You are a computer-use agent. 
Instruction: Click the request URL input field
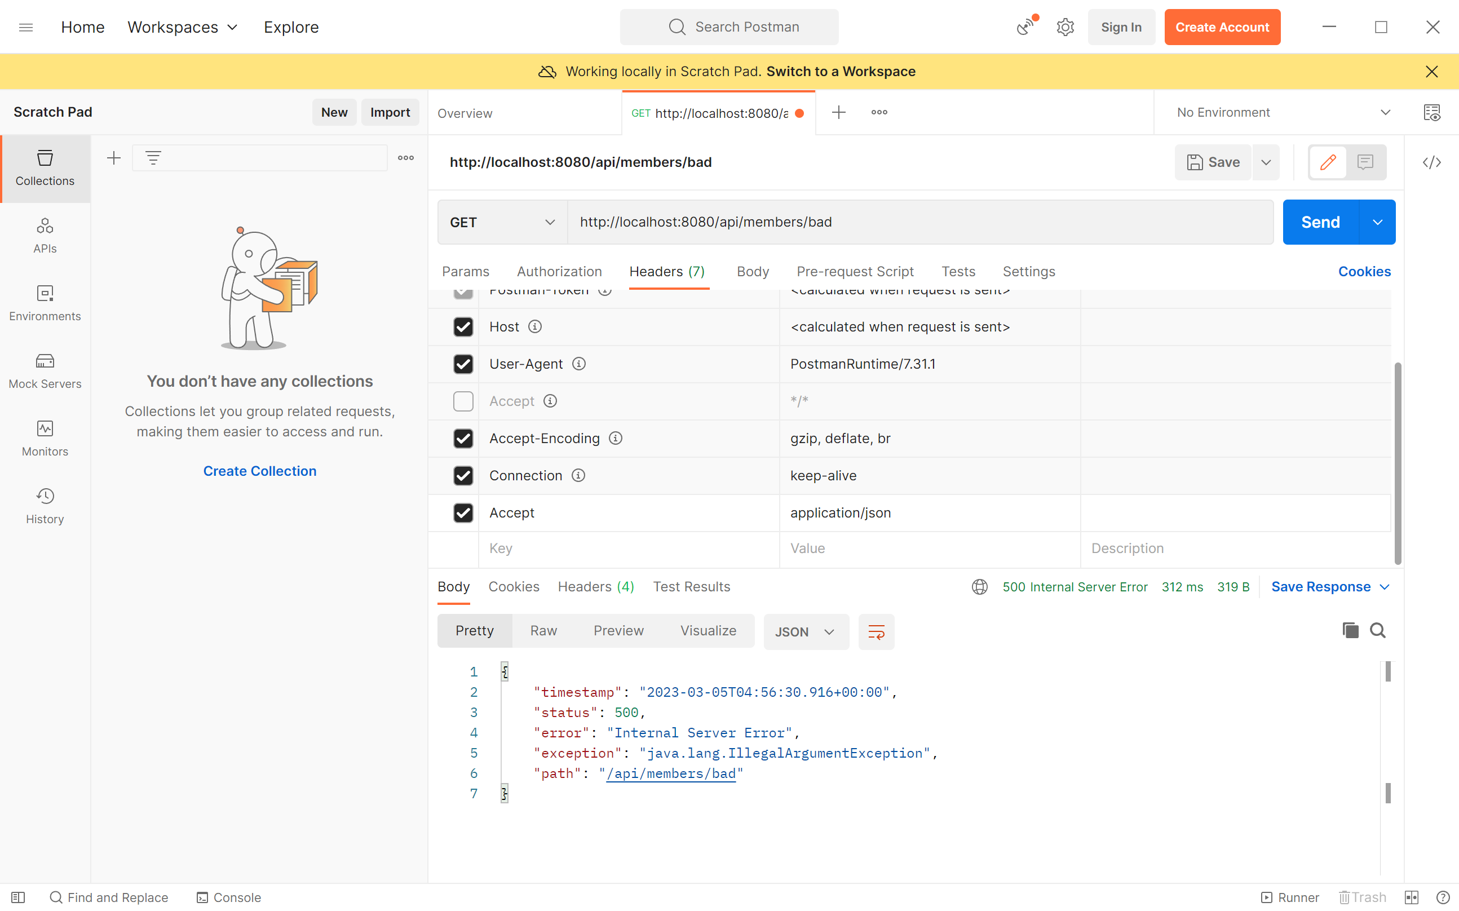pyautogui.click(x=920, y=222)
